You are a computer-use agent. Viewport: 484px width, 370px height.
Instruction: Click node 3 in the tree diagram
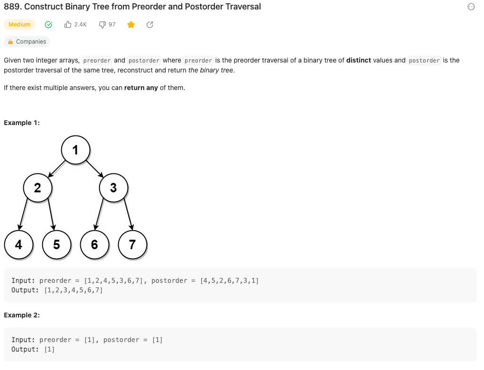[113, 188]
